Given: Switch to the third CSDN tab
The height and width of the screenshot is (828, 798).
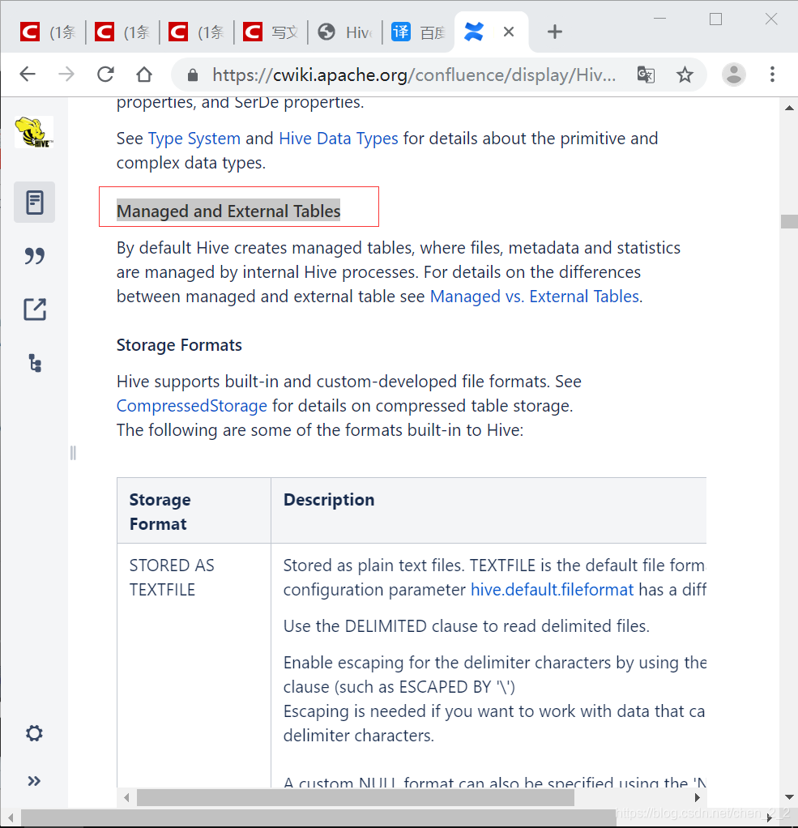Looking at the screenshot, I should [196, 32].
